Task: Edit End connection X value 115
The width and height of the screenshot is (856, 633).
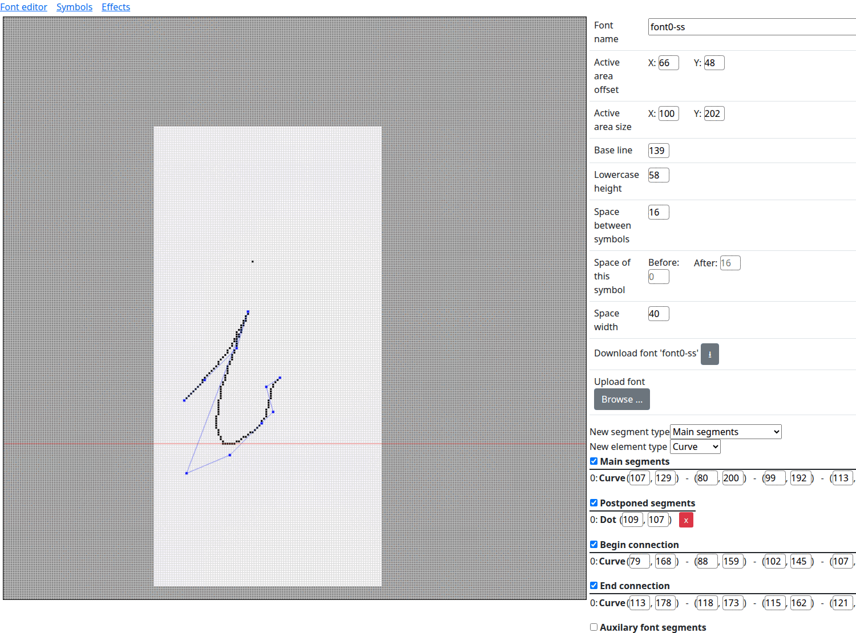Action: coord(775,603)
